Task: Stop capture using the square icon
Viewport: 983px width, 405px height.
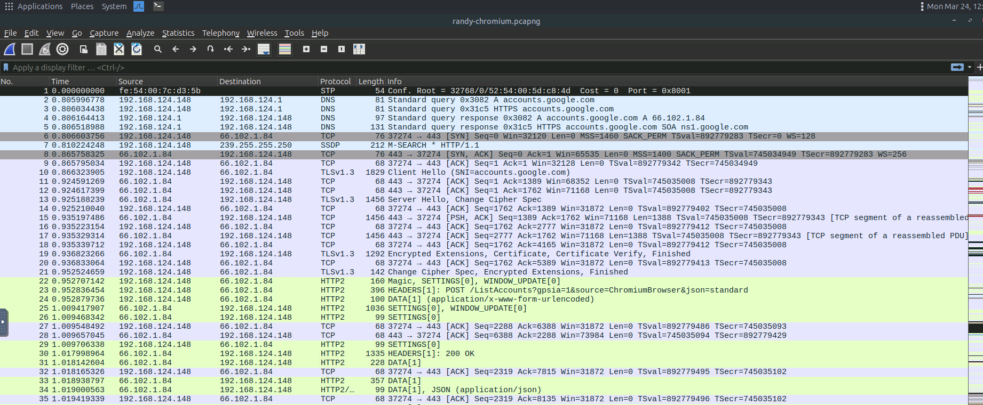Action: (x=27, y=49)
